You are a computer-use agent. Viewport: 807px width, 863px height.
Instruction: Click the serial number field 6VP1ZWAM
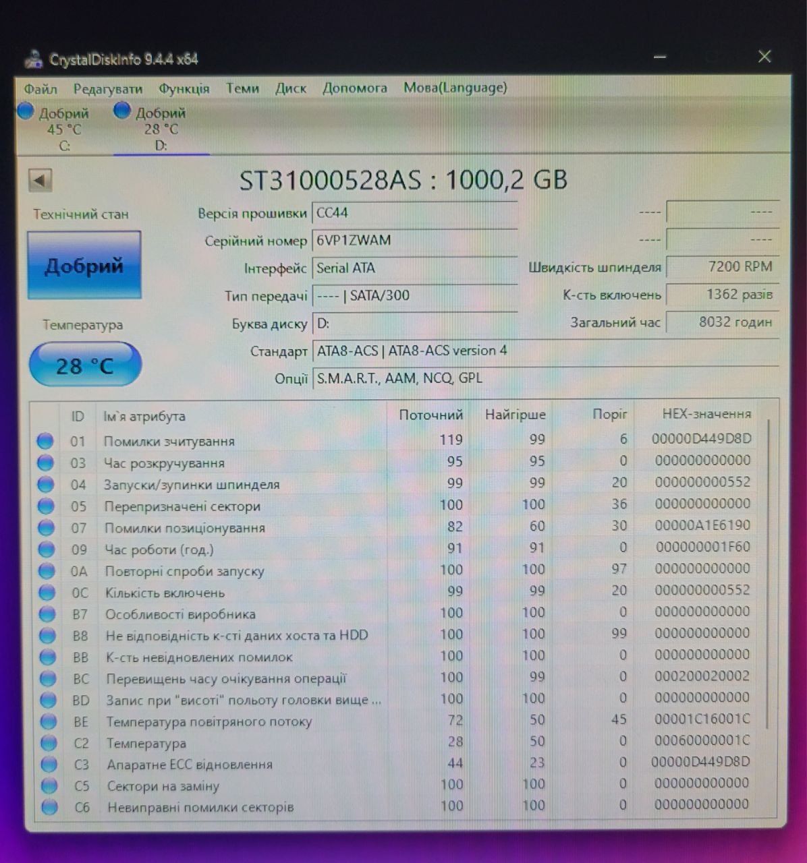pyautogui.click(x=414, y=241)
